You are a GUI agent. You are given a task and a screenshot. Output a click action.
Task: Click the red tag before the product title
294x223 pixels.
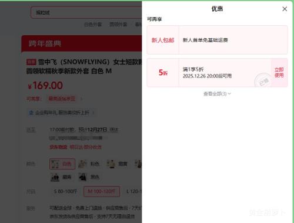tap(31, 62)
